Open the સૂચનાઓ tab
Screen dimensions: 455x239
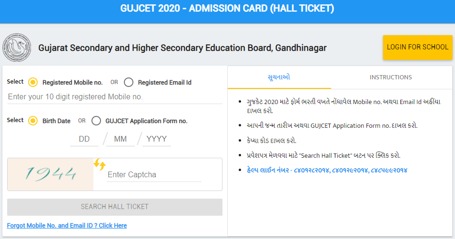(x=279, y=77)
